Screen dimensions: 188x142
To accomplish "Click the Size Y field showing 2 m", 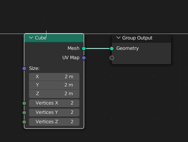I will point(54,85).
